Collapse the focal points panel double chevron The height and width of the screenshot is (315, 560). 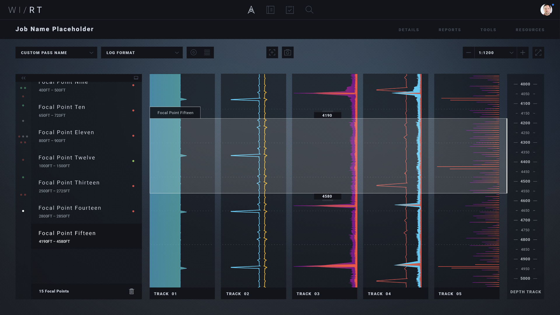[x=23, y=78]
